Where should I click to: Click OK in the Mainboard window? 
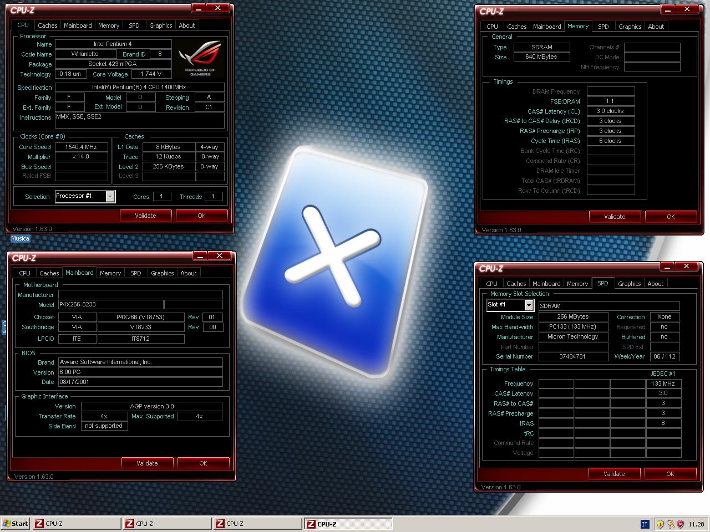pyautogui.click(x=204, y=463)
